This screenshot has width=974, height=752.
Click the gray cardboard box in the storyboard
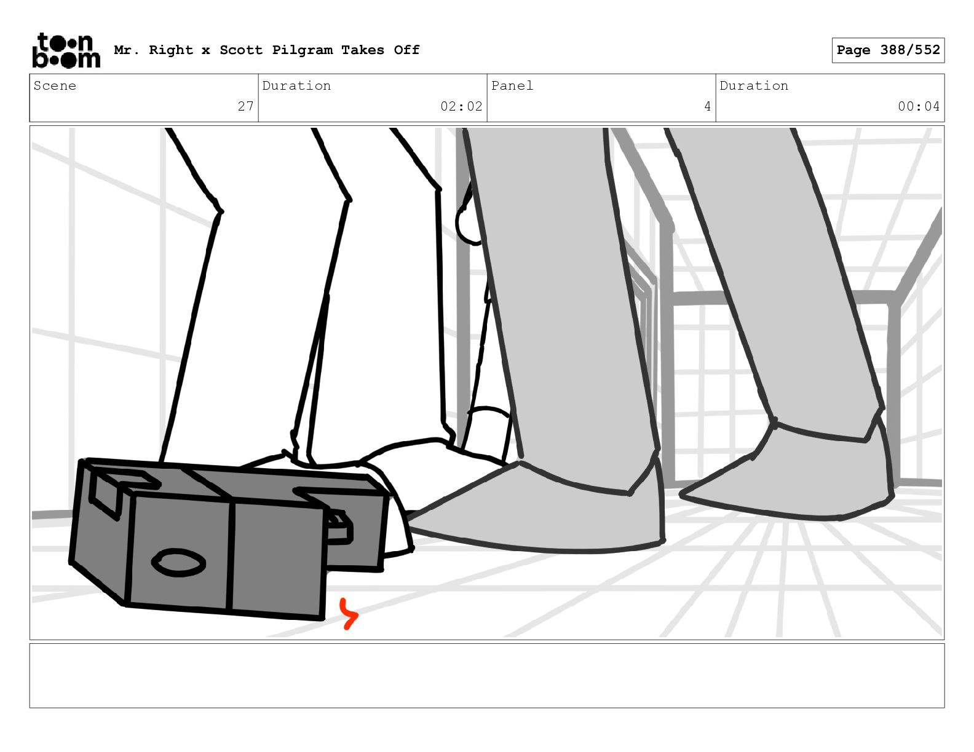[x=228, y=539]
